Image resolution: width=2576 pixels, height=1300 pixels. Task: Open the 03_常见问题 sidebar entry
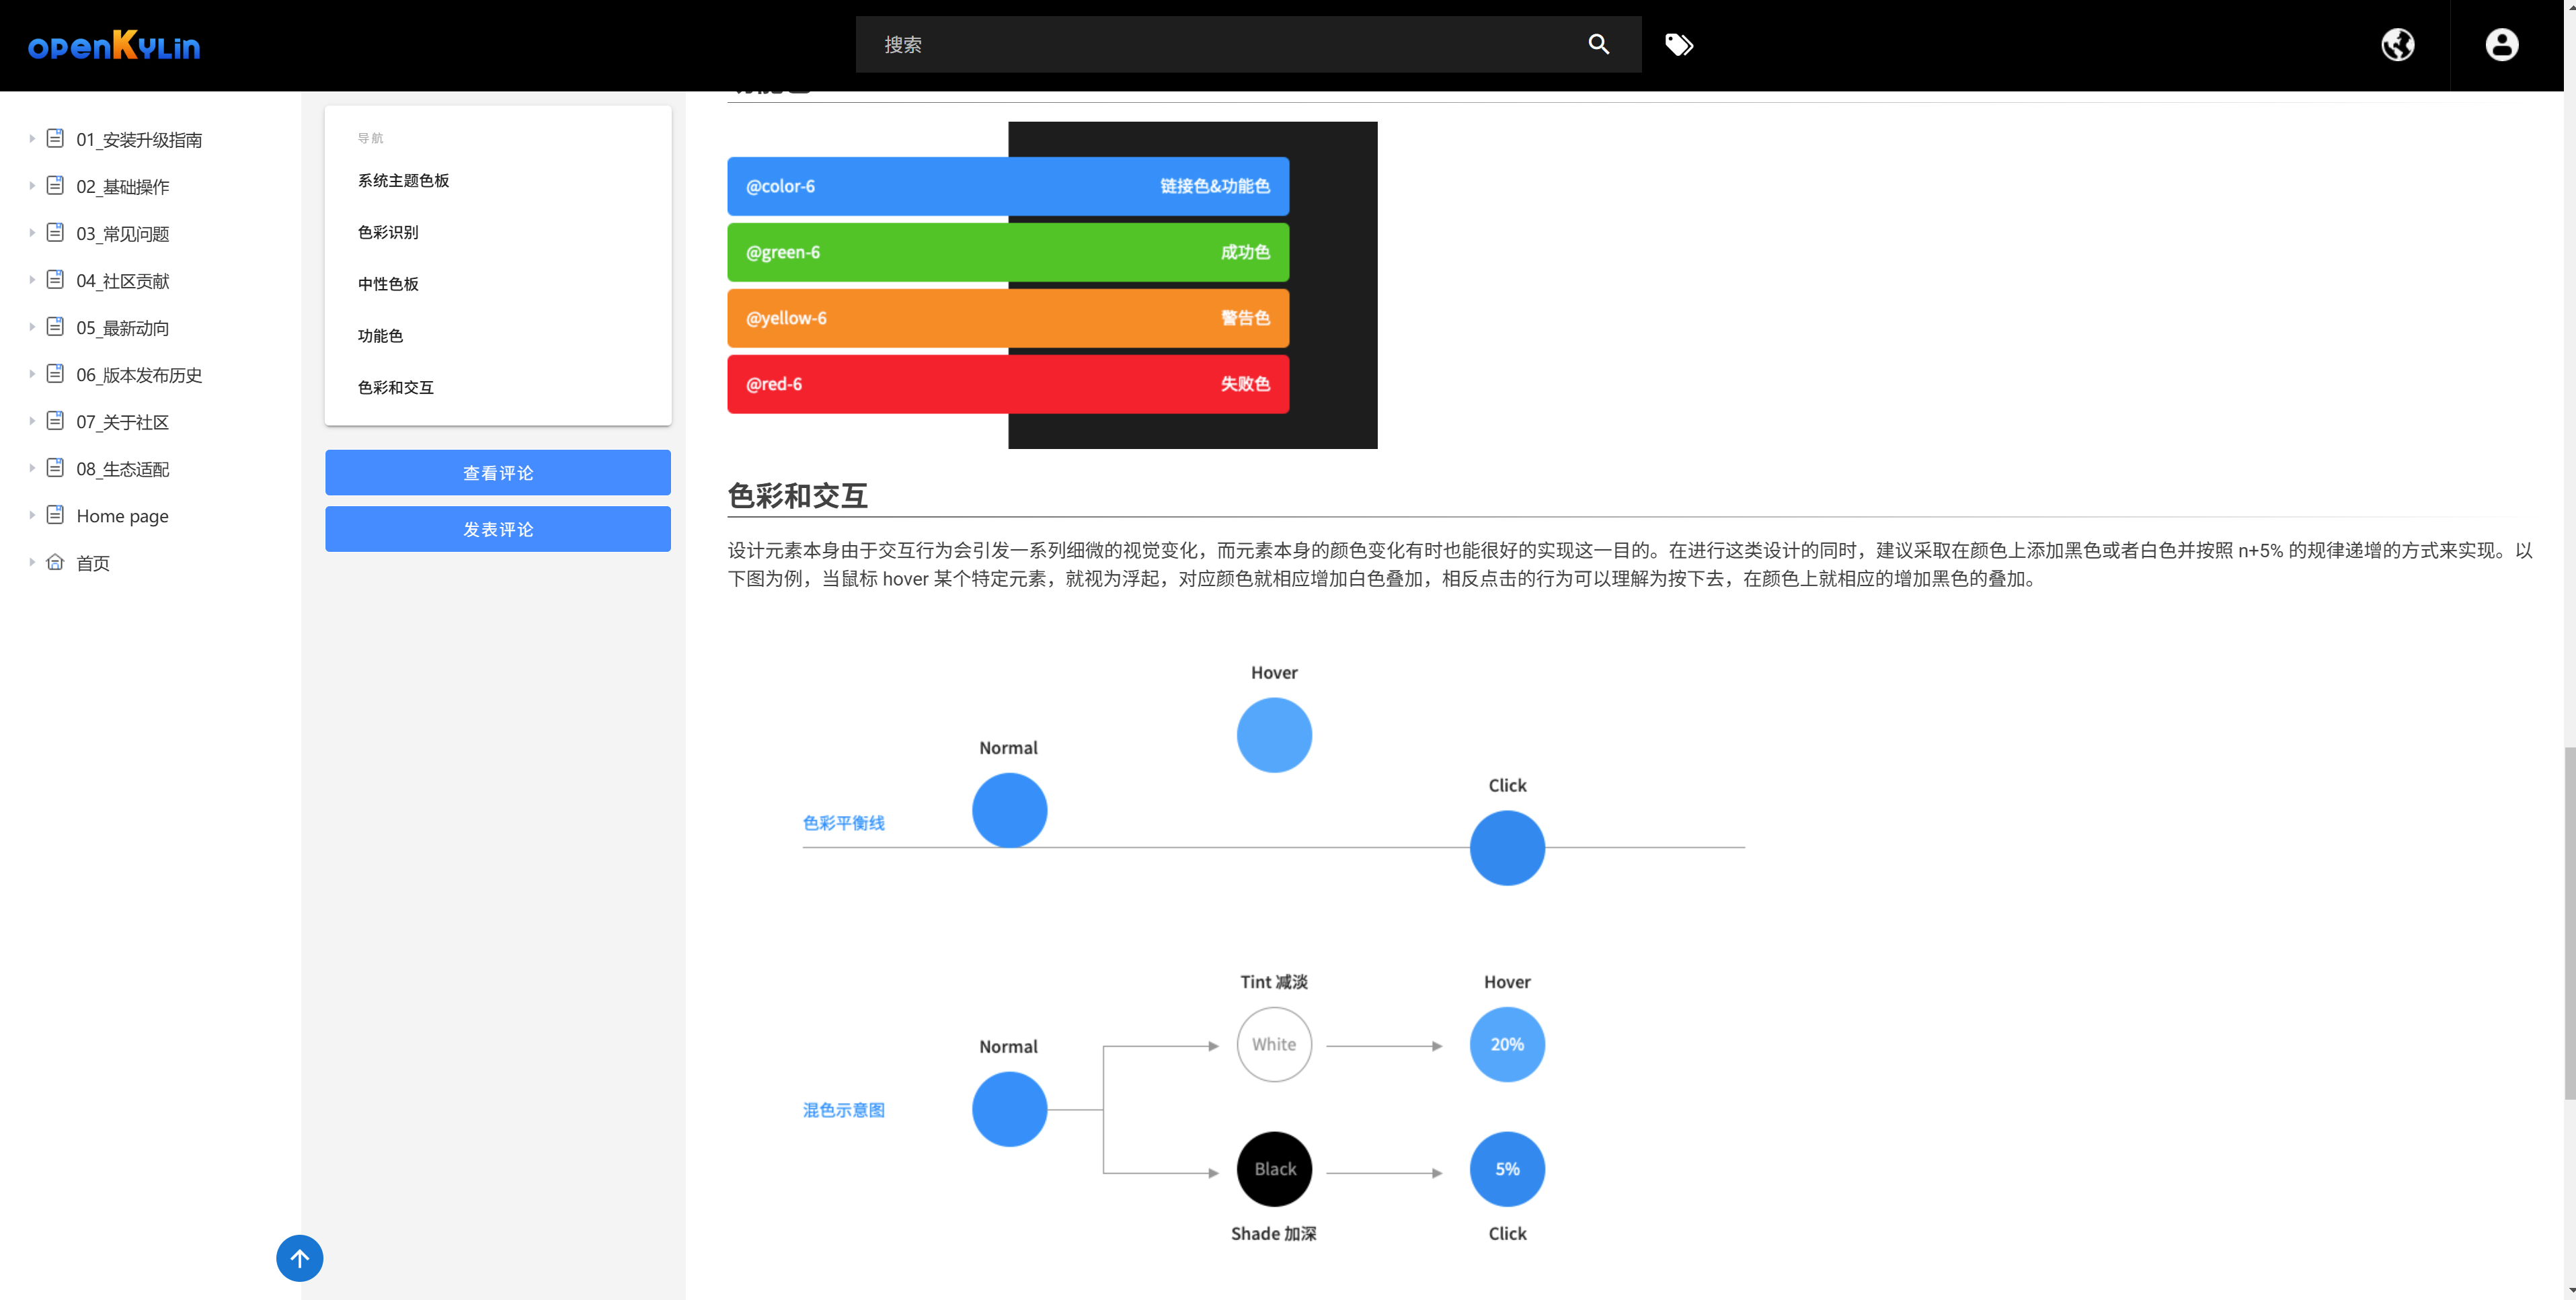click(x=123, y=234)
